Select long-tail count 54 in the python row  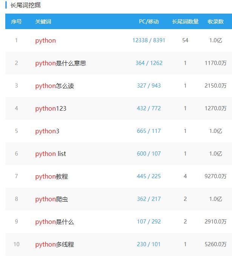185,40
